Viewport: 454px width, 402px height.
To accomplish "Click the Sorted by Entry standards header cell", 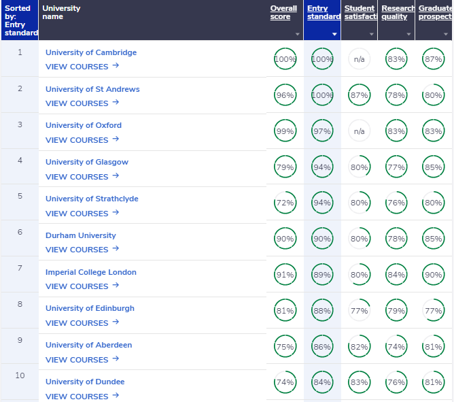I will (20, 20).
